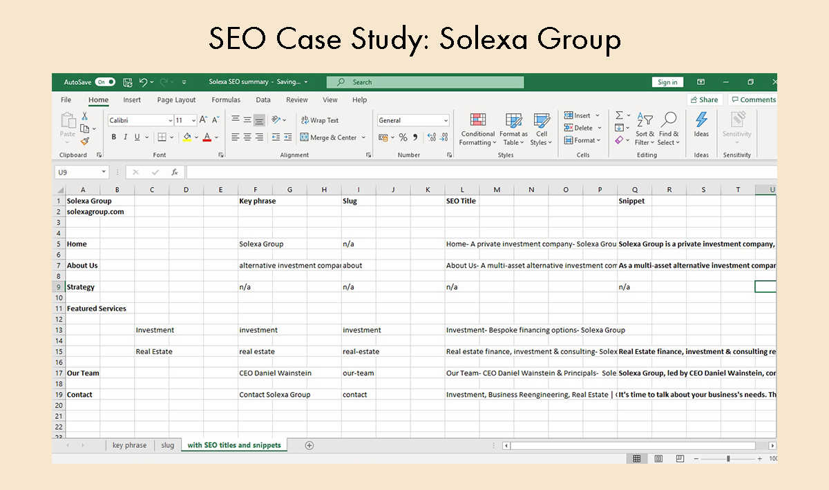829x490 pixels.
Task: Click the Orientation text angle icon
Action: point(276,119)
